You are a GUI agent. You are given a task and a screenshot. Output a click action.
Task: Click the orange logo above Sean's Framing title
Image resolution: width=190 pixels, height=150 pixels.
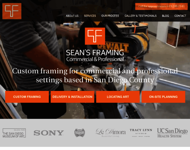click(95, 36)
